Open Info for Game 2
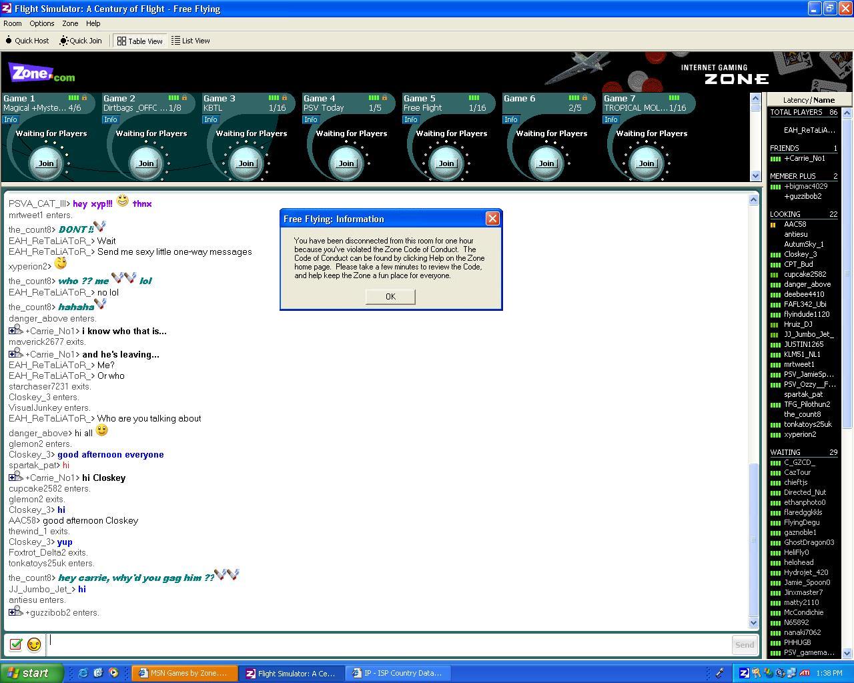This screenshot has width=854, height=683. click(111, 120)
